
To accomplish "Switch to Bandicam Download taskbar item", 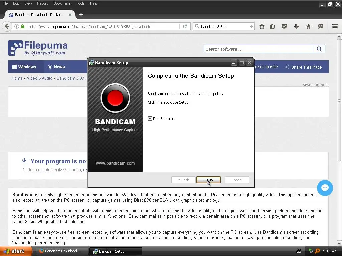I will [61, 251].
